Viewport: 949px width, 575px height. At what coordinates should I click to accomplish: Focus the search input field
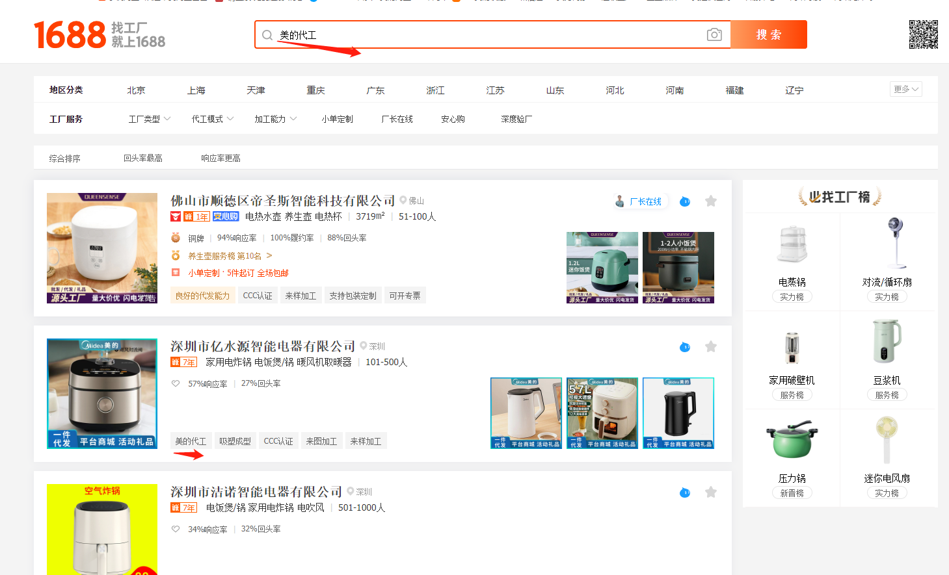pyautogui.click(x=491, y=34)
